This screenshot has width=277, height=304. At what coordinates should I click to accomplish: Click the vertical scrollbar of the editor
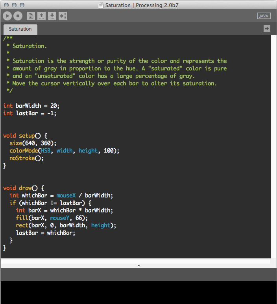[x=273, y=147]
